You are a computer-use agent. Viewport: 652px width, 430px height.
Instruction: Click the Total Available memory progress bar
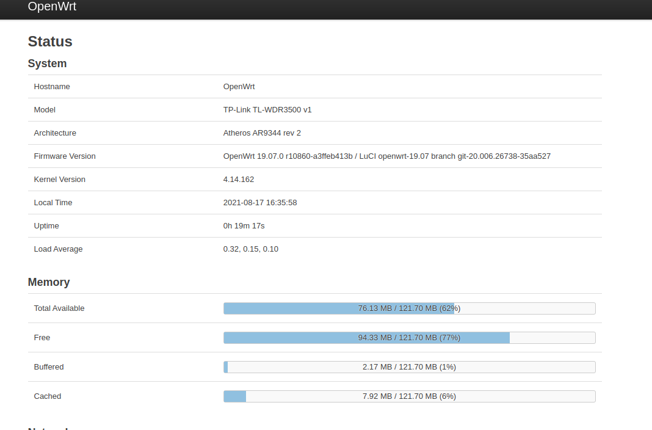(410, 308)
